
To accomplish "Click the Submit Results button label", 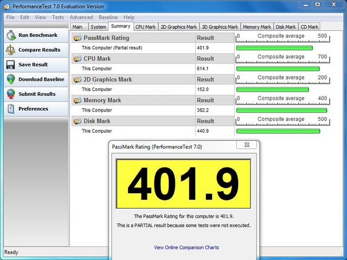I will click(37, 94).
